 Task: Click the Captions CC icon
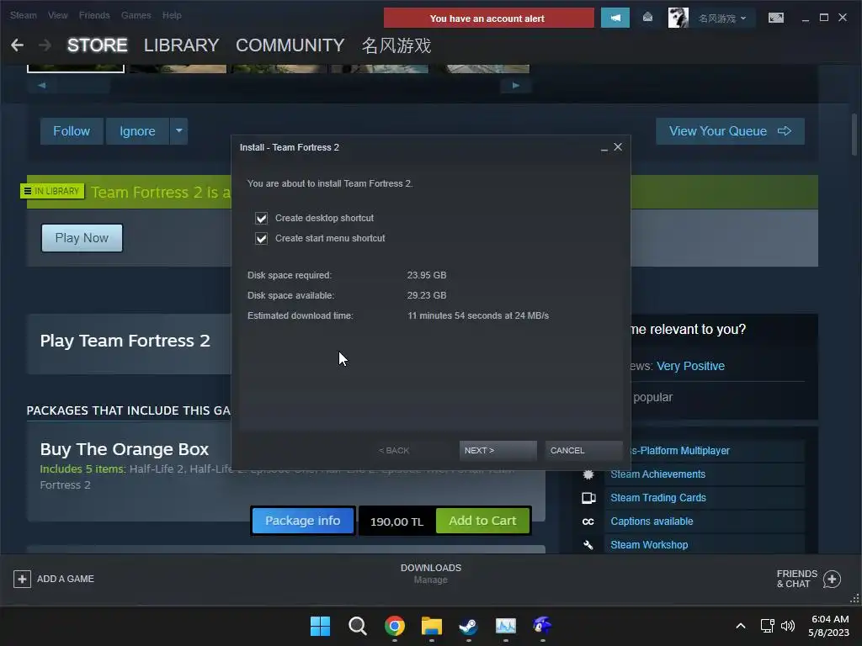[x=588, y=522]
